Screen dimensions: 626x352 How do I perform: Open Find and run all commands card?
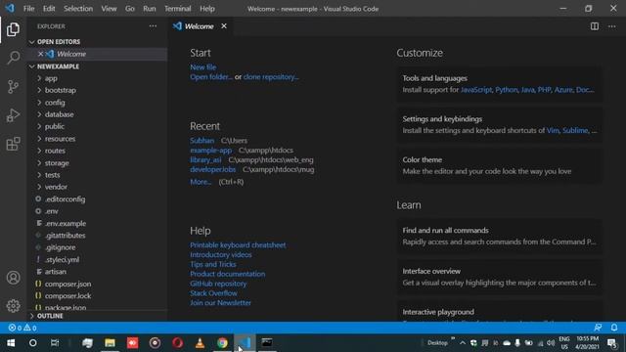(499, 236)
